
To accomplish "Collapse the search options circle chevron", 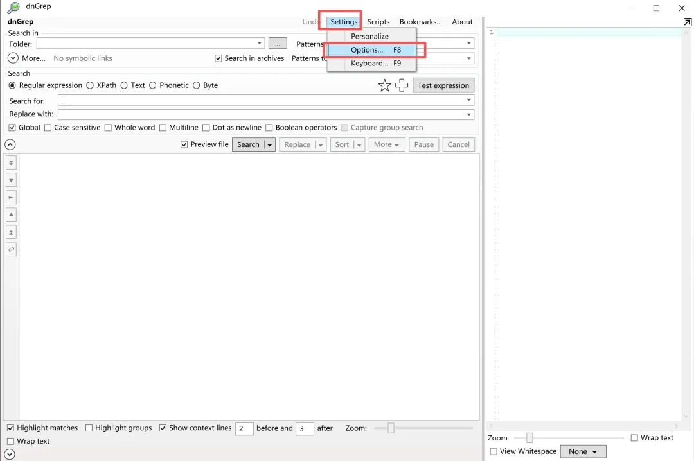I will pos(10,144).
